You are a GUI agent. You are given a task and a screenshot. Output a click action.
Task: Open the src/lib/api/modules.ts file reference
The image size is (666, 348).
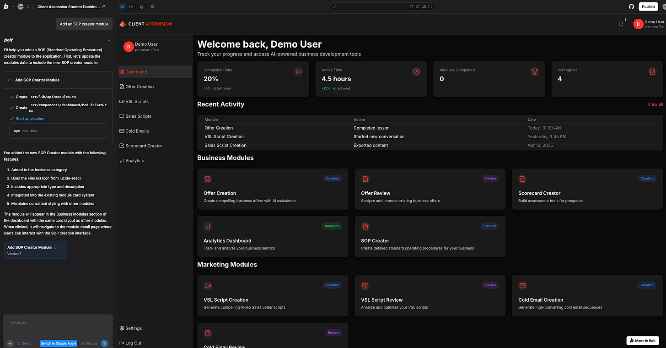pos(53,97)
